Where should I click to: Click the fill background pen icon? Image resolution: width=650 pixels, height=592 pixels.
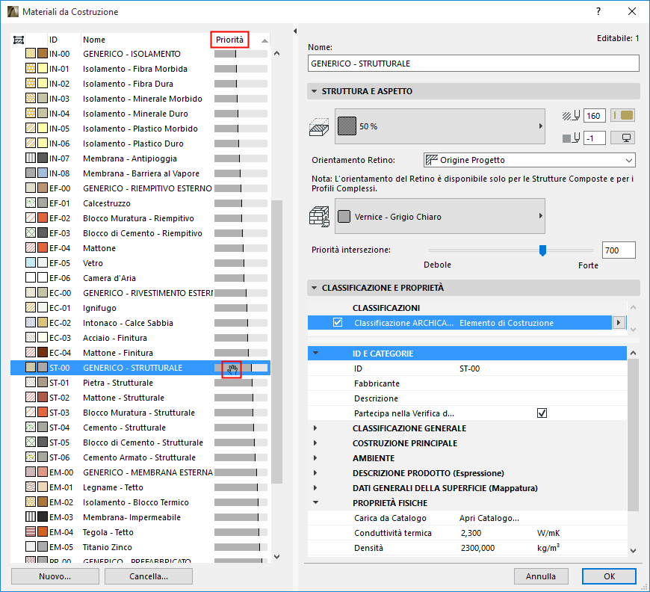coord(571,138)
